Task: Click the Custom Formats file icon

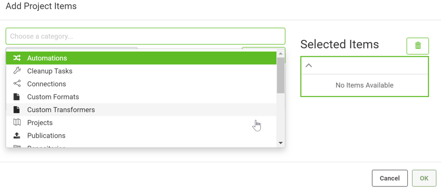Action: [17, 96]
